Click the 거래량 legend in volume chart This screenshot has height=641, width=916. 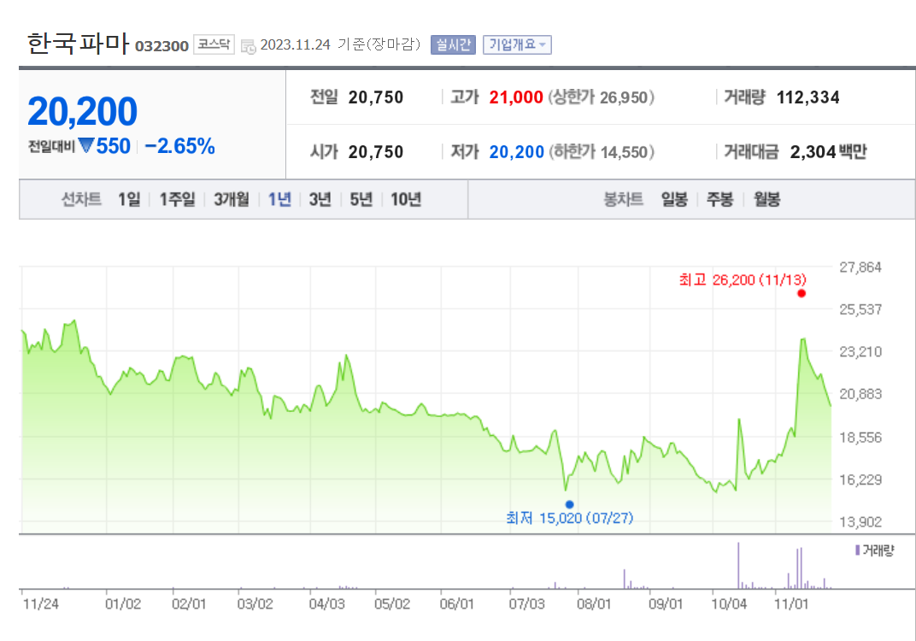click(874, 550)
